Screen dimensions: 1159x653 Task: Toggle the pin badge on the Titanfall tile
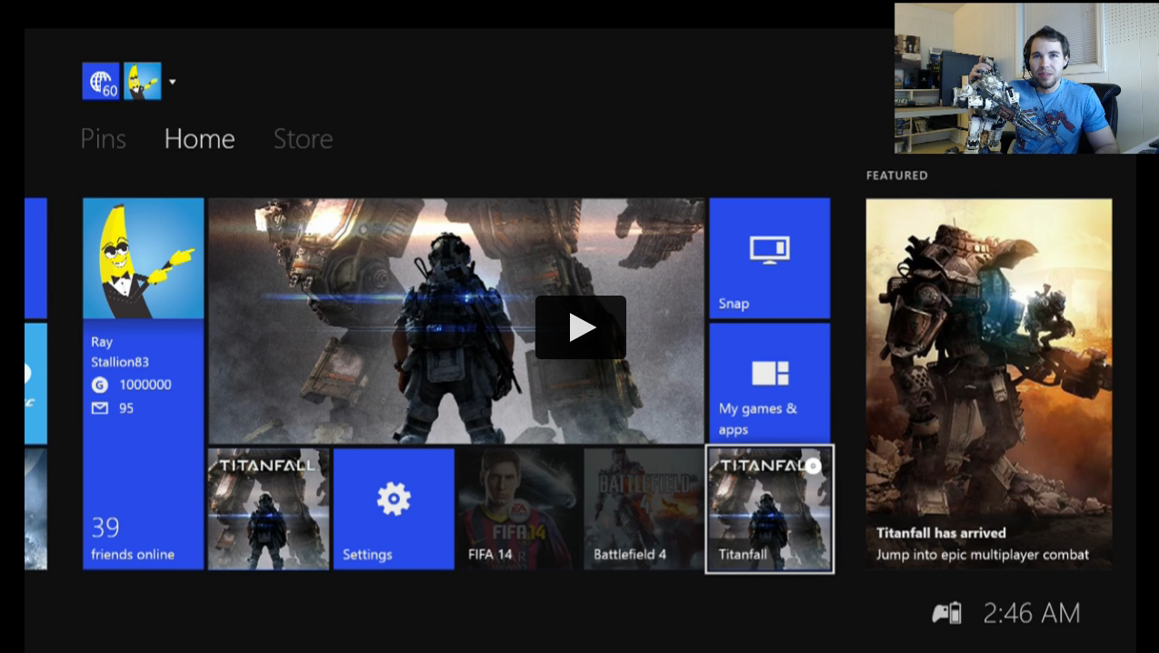point(812,464)
